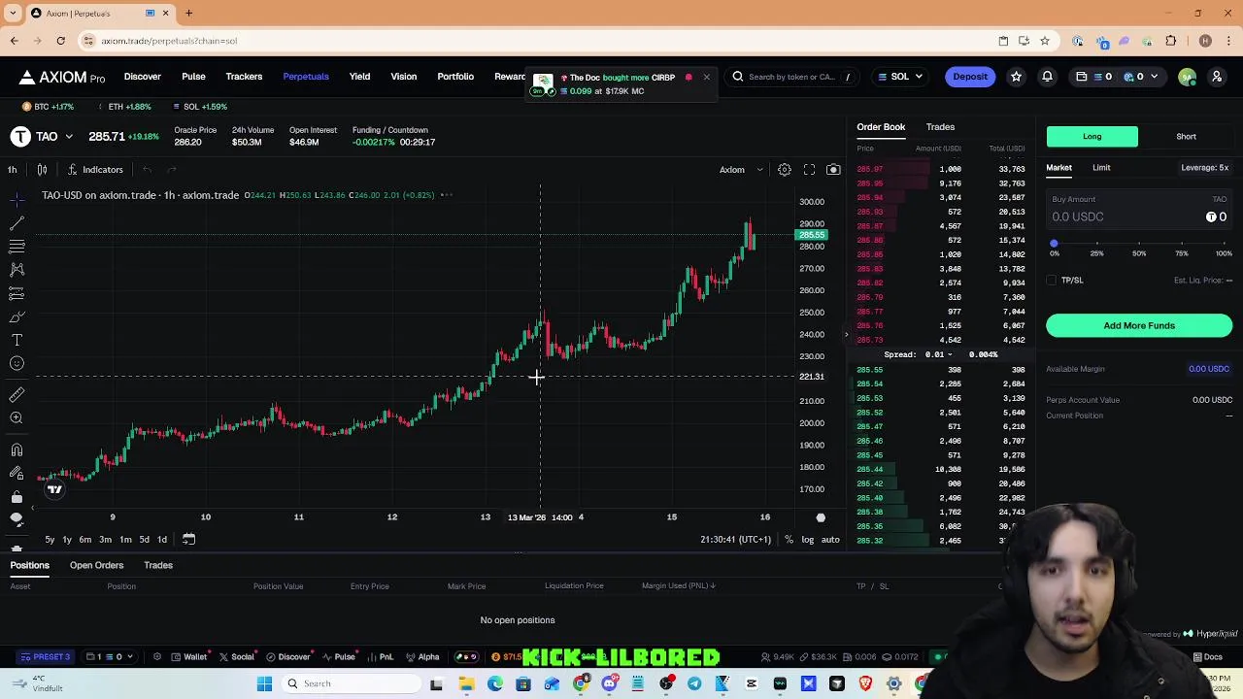Viewport: 1243px width, 699px height.
Task: Select the ruler measure tool
Action: coord(17,394)
